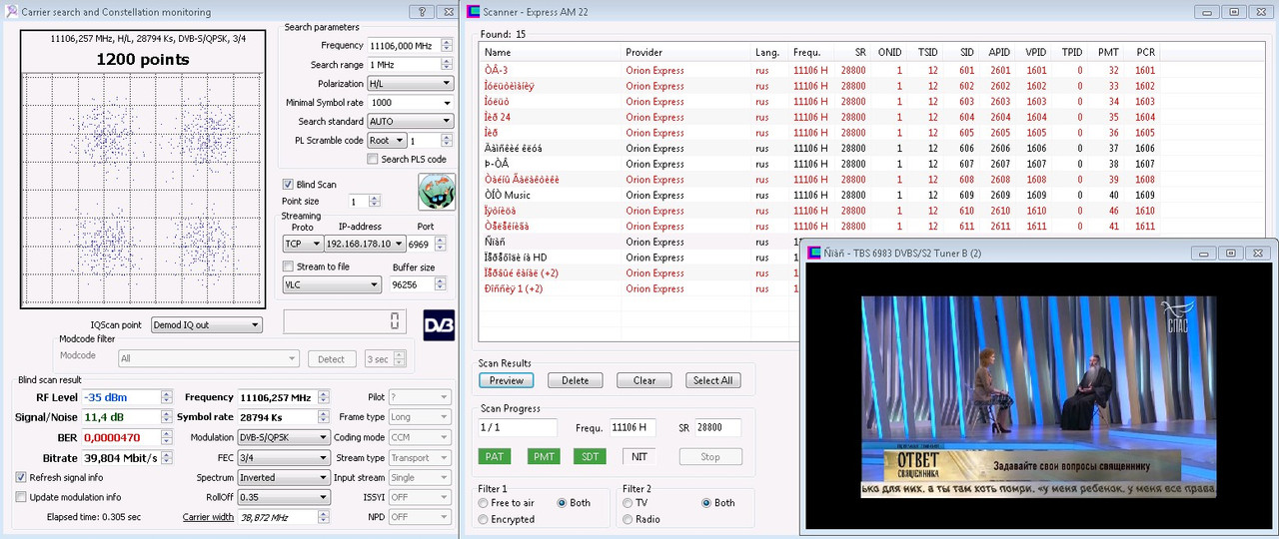Viewport: 1279px width, 539px height.
Task: Click the Scan Progress SR 28800 field
Action: (717, 427)
